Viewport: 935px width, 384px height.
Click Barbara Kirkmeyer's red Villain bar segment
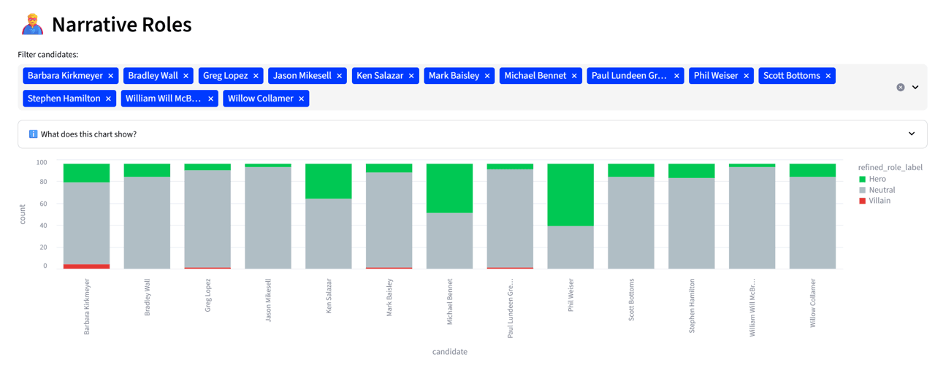(x=86, y=266)
